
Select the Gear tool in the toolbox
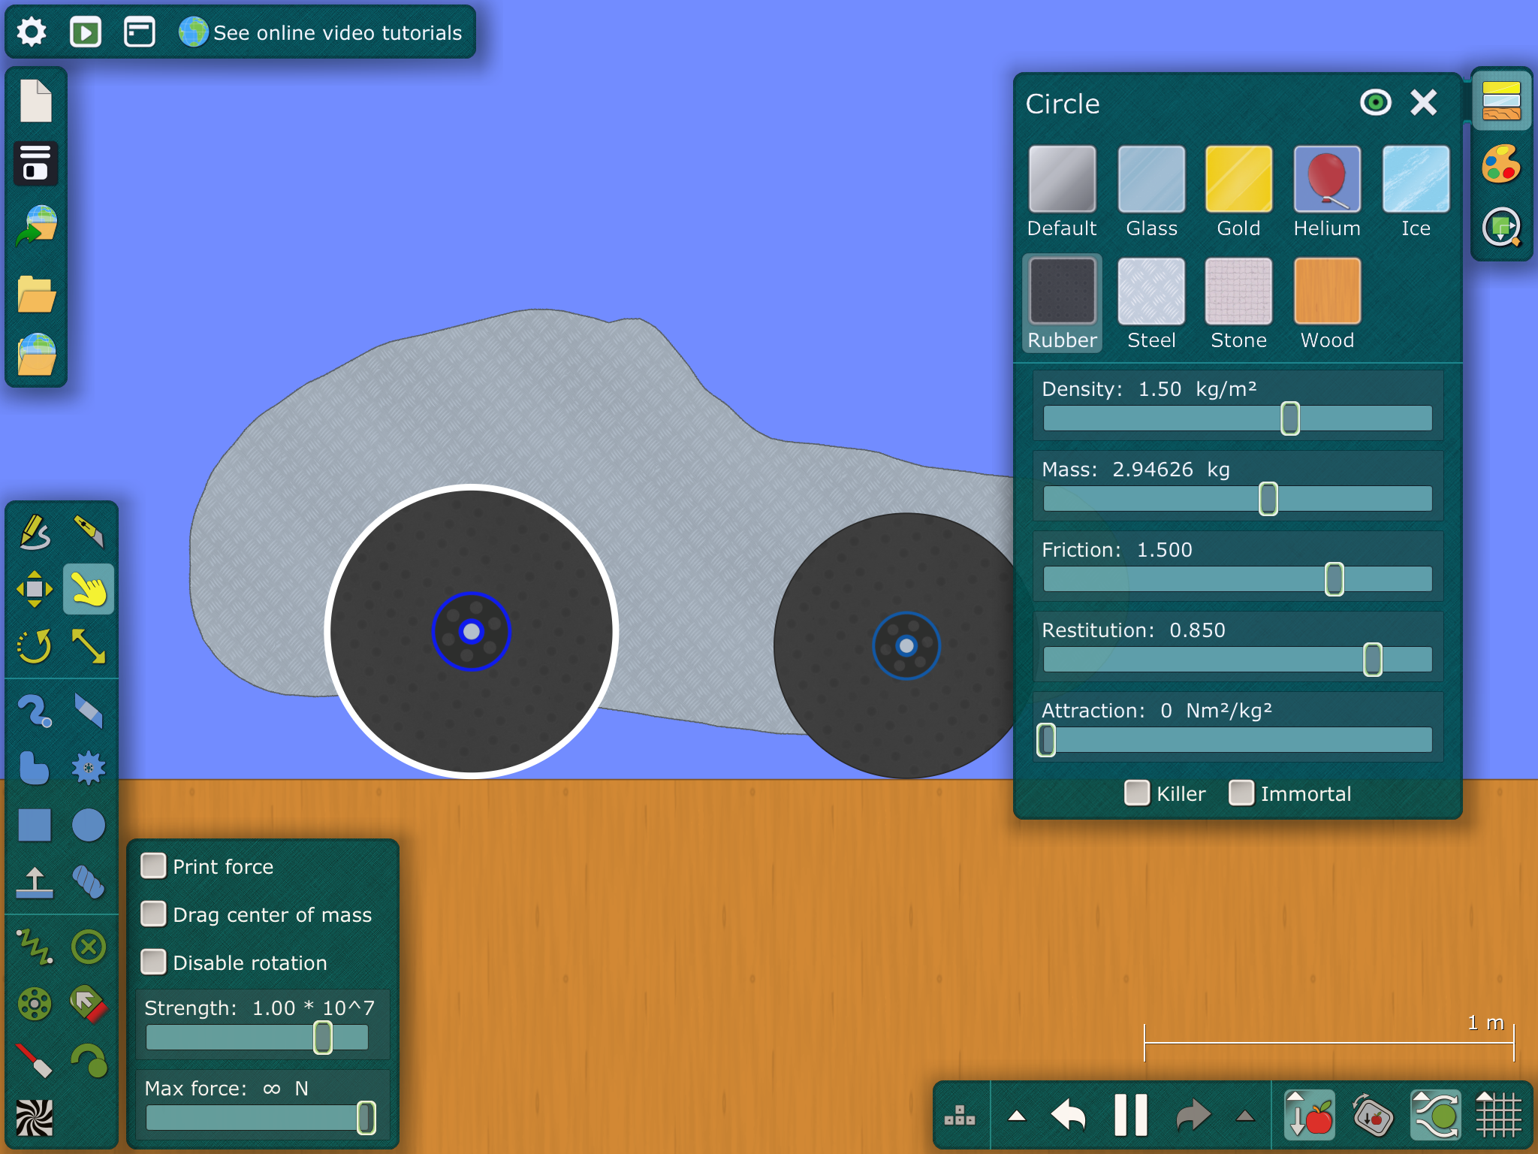89,768
